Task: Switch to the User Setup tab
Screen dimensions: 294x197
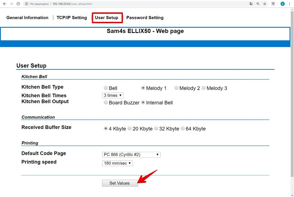Action: click(107, 18)
